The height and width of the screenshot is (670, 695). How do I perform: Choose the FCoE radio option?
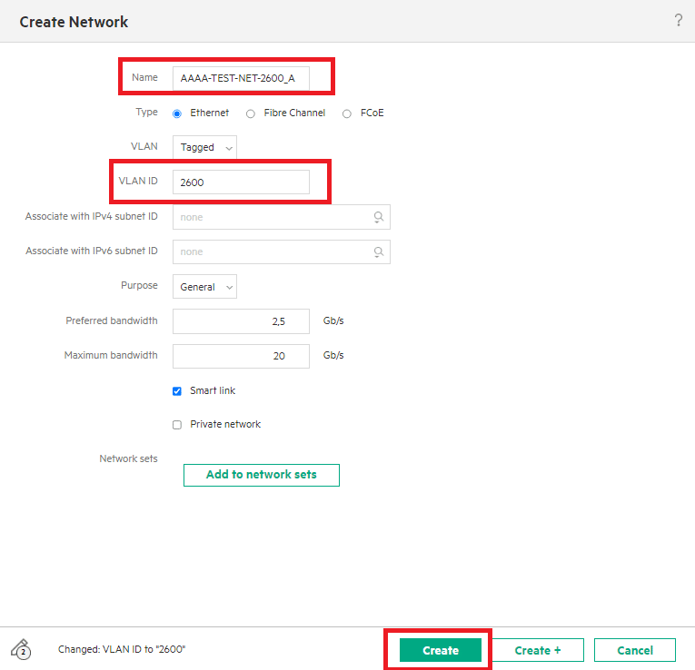(347, 113)
